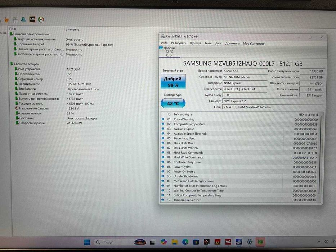Select Свойства электропитания tree item in AIDA64
The image size is (336, 252).
pos(31,34)
